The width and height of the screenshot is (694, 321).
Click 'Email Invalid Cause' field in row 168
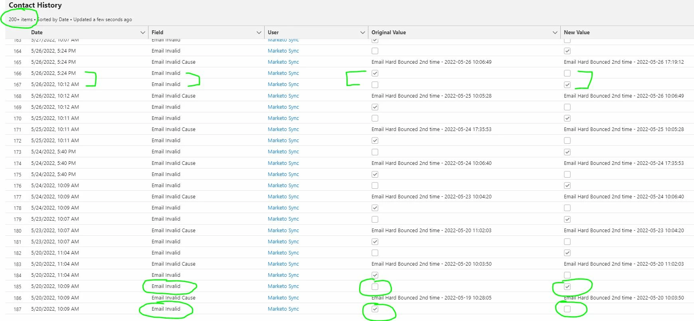174,96
